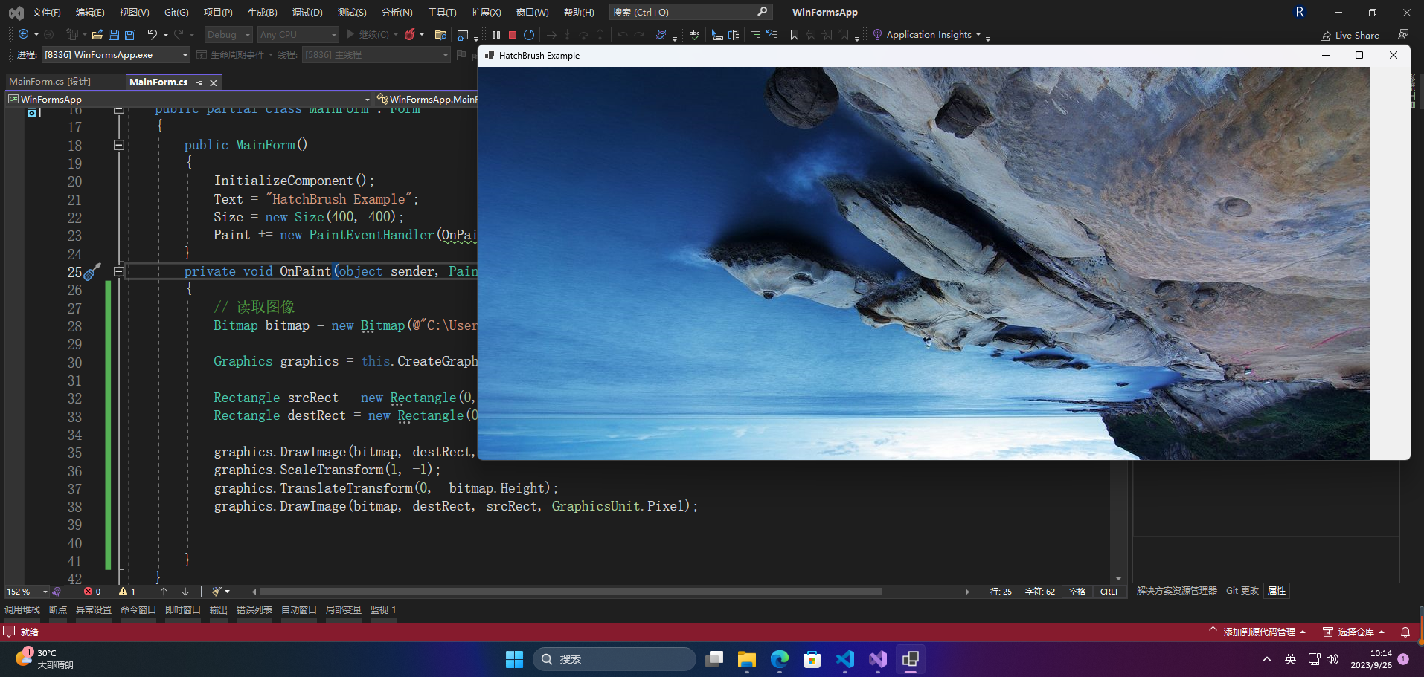Open the 文件(F) menu
Image resolution: width=1424 pixels, height=677 pixels.
pyautogui.click(x=46, y=13)
